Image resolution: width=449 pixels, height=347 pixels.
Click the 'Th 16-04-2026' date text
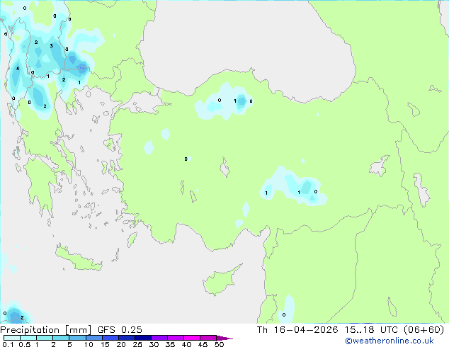click(x=297, y=330)
